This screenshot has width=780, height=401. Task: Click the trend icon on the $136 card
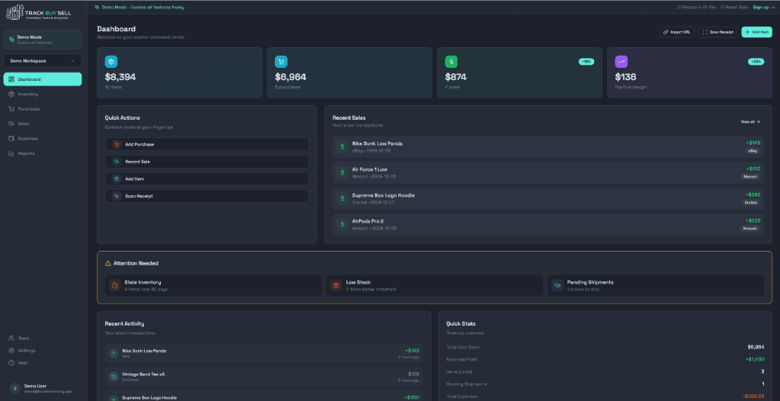coord(622,62)
